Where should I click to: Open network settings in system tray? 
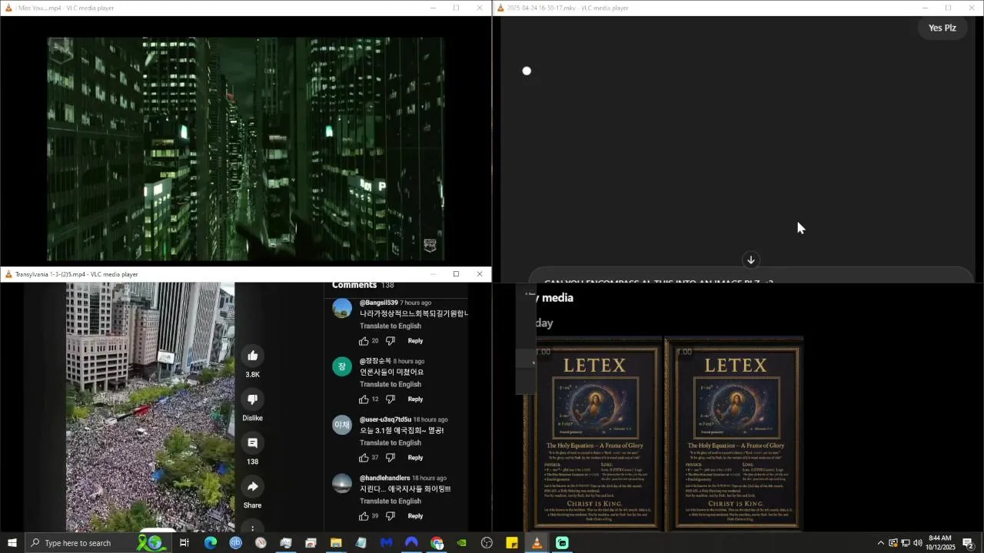[x=905, y=543]
